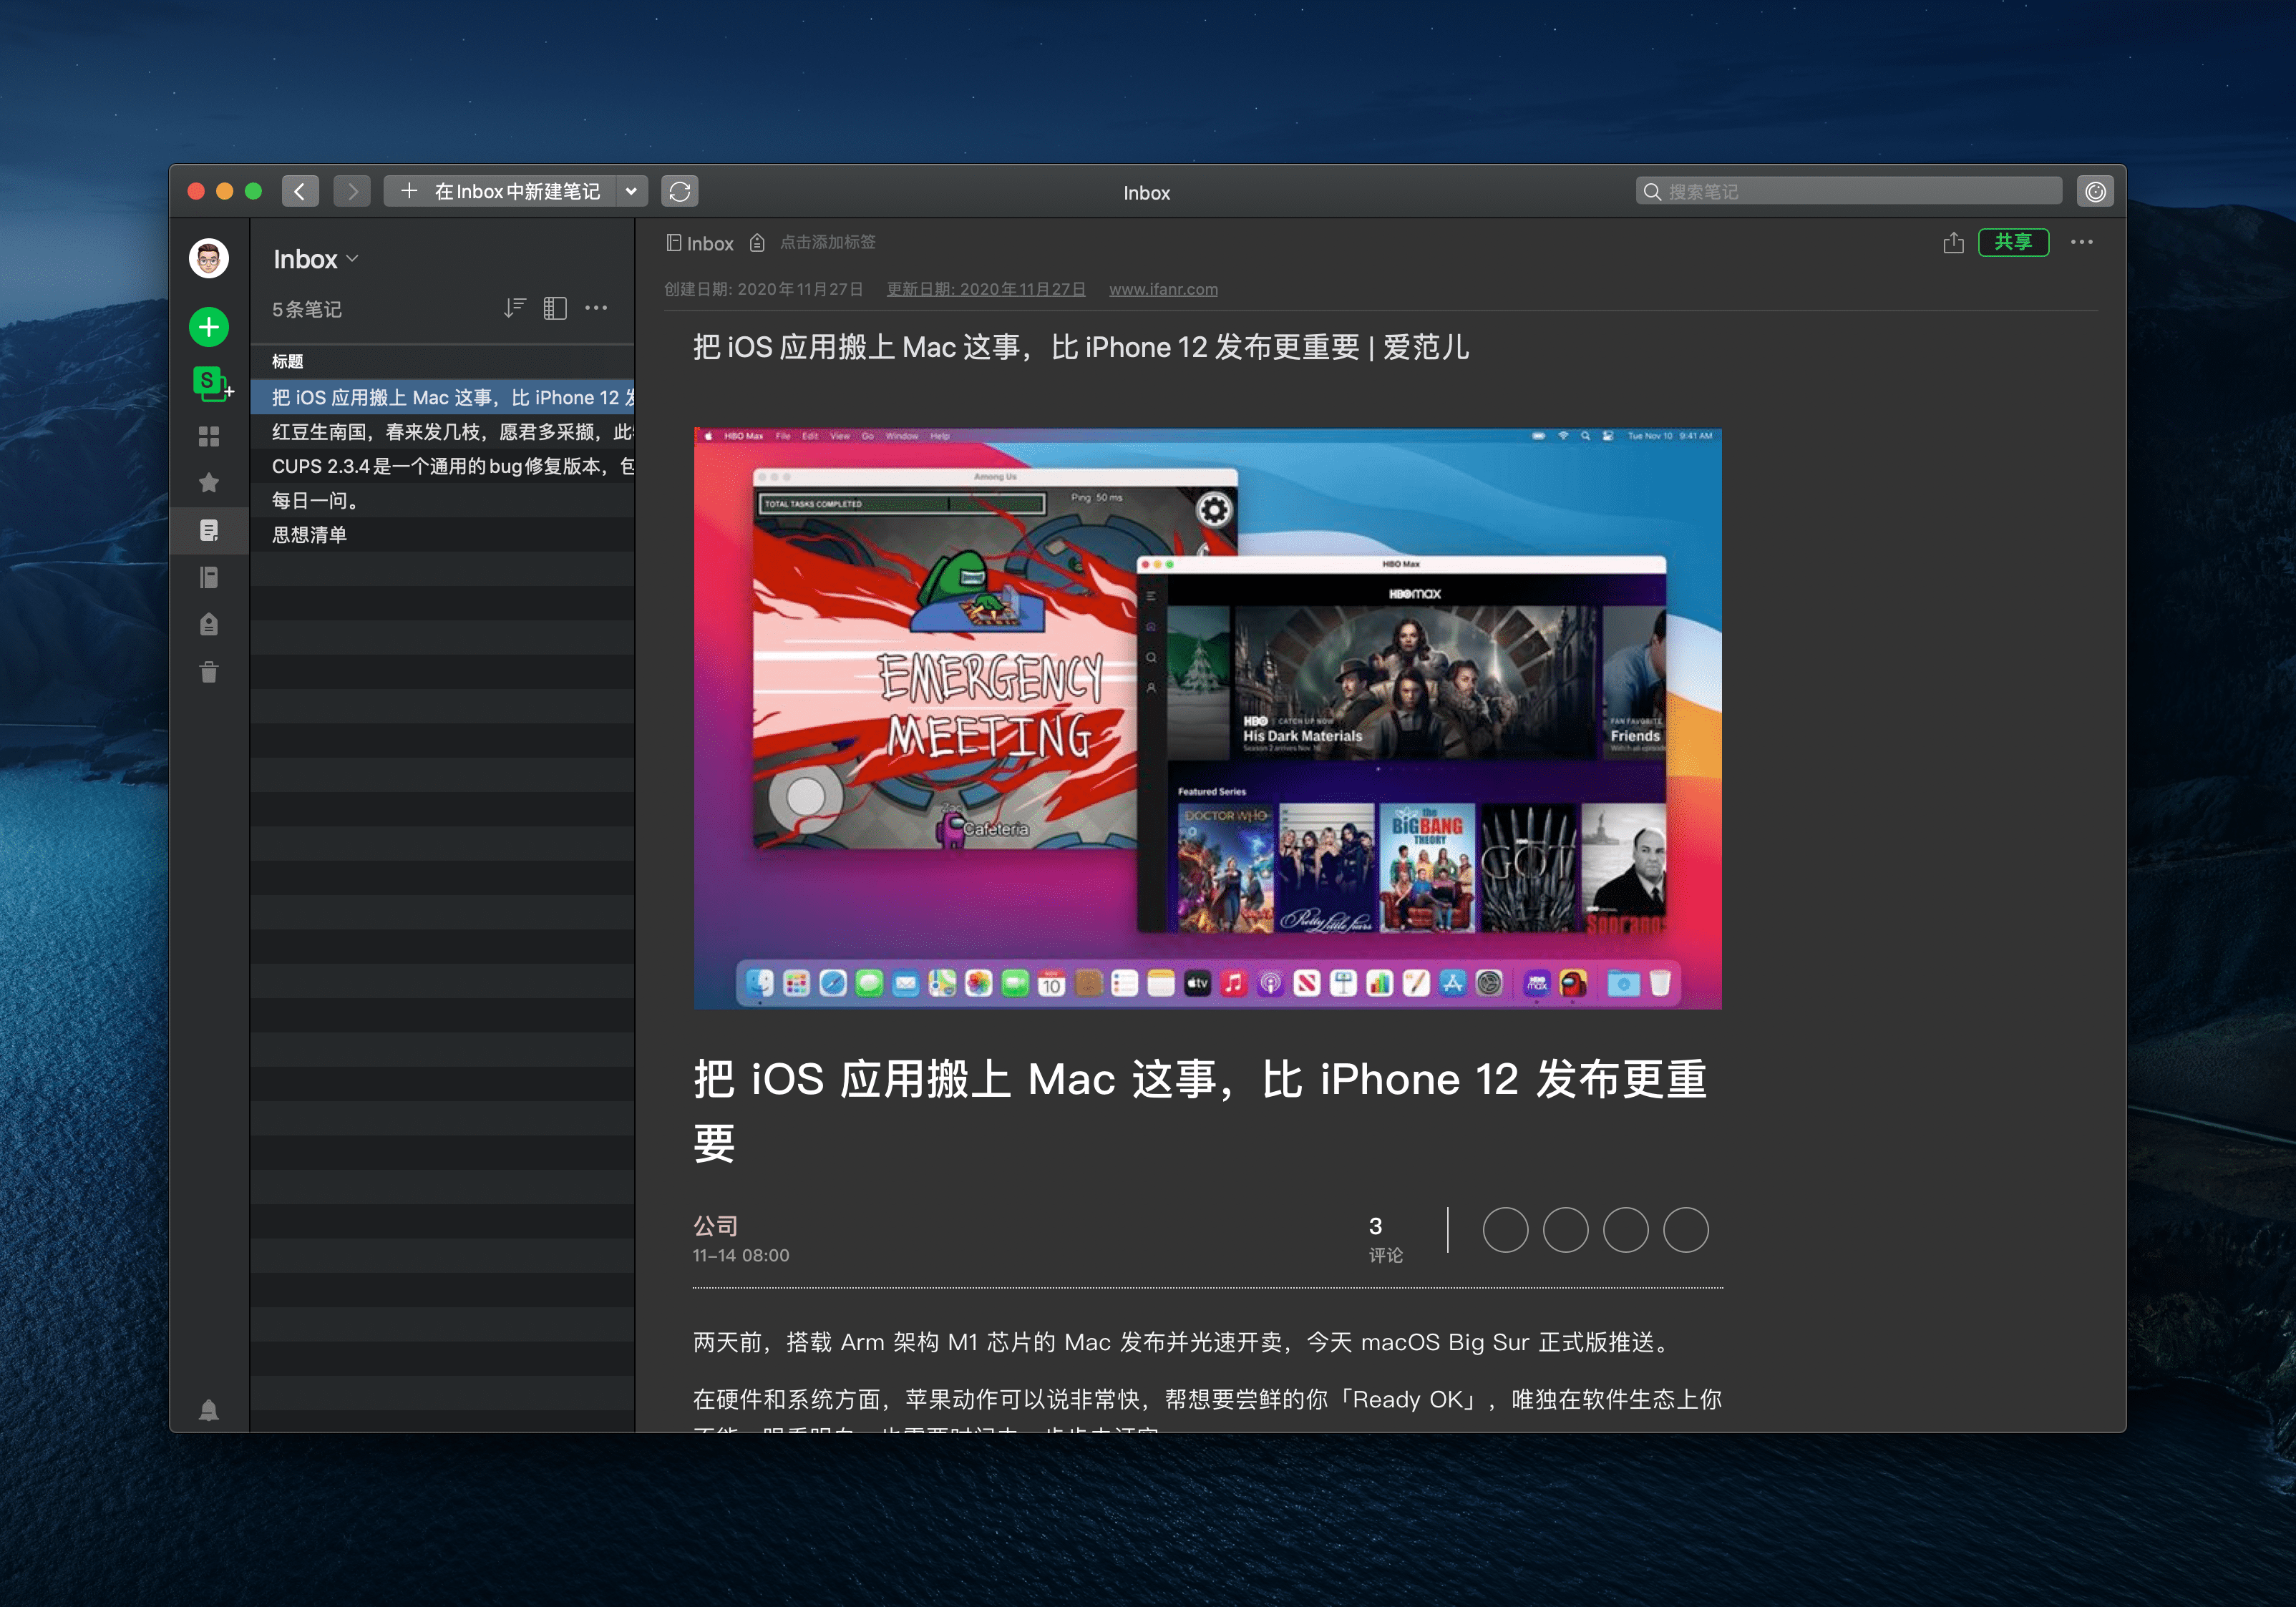Click the green 共享 button
Image resolution: width=2296 pixels, height=1607 pixels.
tap(2013, 242)
